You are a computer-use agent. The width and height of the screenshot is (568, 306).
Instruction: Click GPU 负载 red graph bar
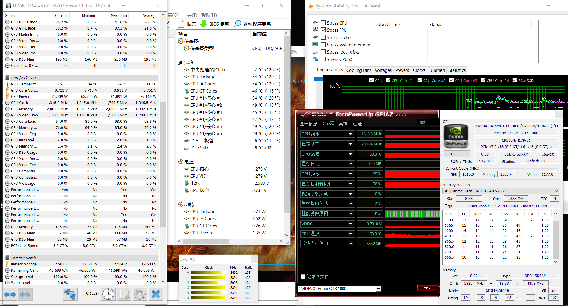(412, 174)
